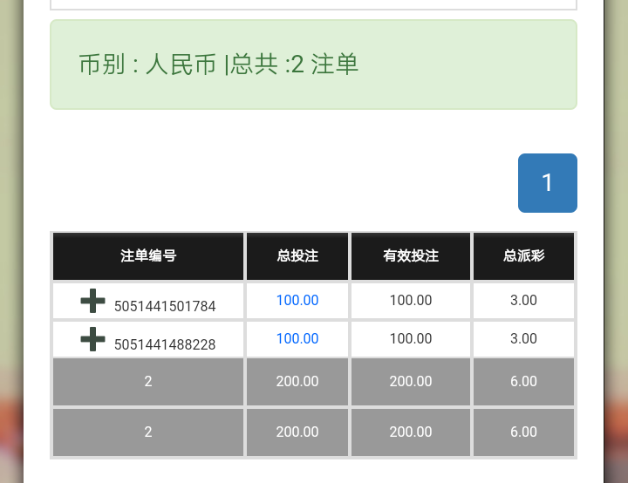Open blue 100.00 link for bet 5051441501784
The height and width of the screenshot is (483, 628).
coord(297,301)
